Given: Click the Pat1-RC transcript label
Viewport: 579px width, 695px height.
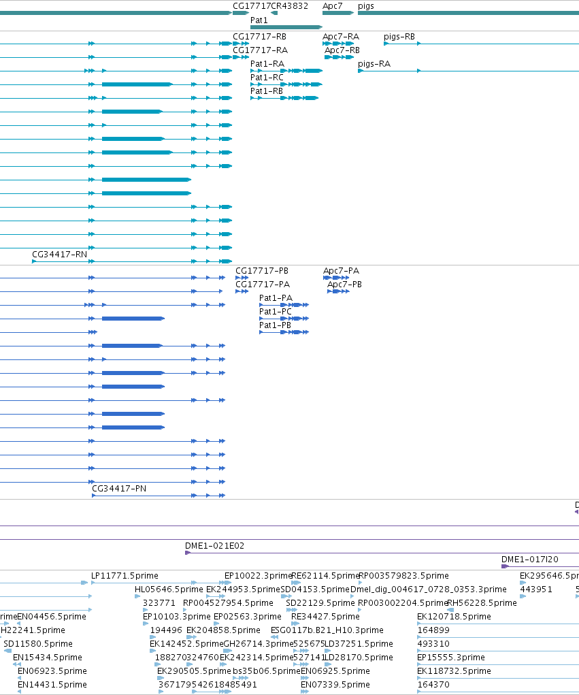Looking at the screenshot, I should coord(267,78).
